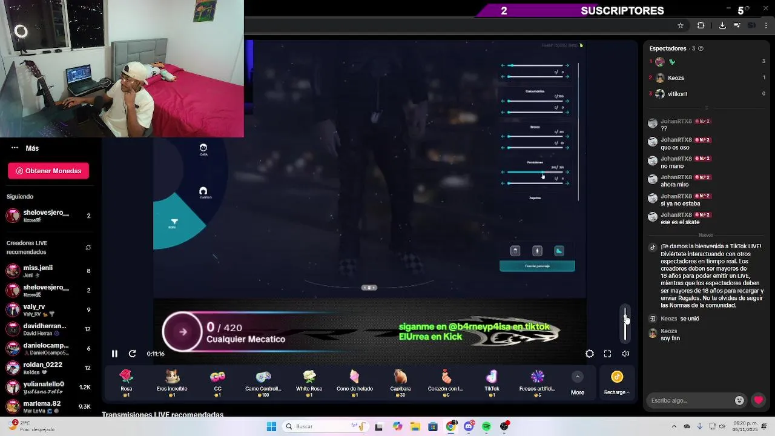This screenshot has height=436, width=775.
Task: Open yulianatello0 live channel
Action: coord(48,387)
